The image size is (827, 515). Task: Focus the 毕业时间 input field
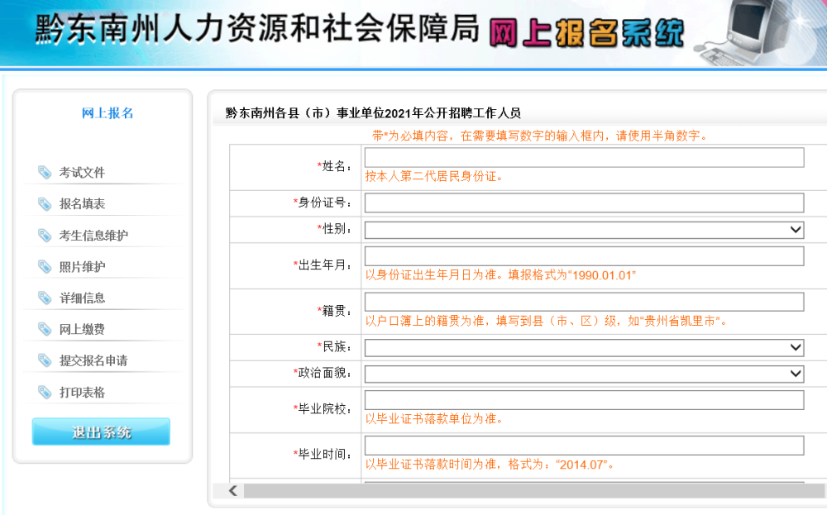pyautogui.click(x=584, y=446)
